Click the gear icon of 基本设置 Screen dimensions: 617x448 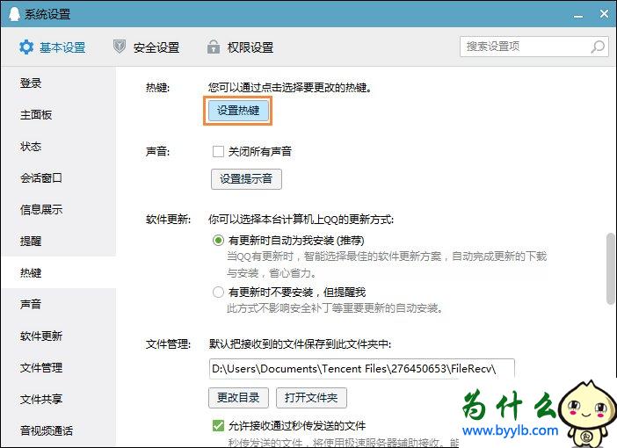(x=26, y=47)
